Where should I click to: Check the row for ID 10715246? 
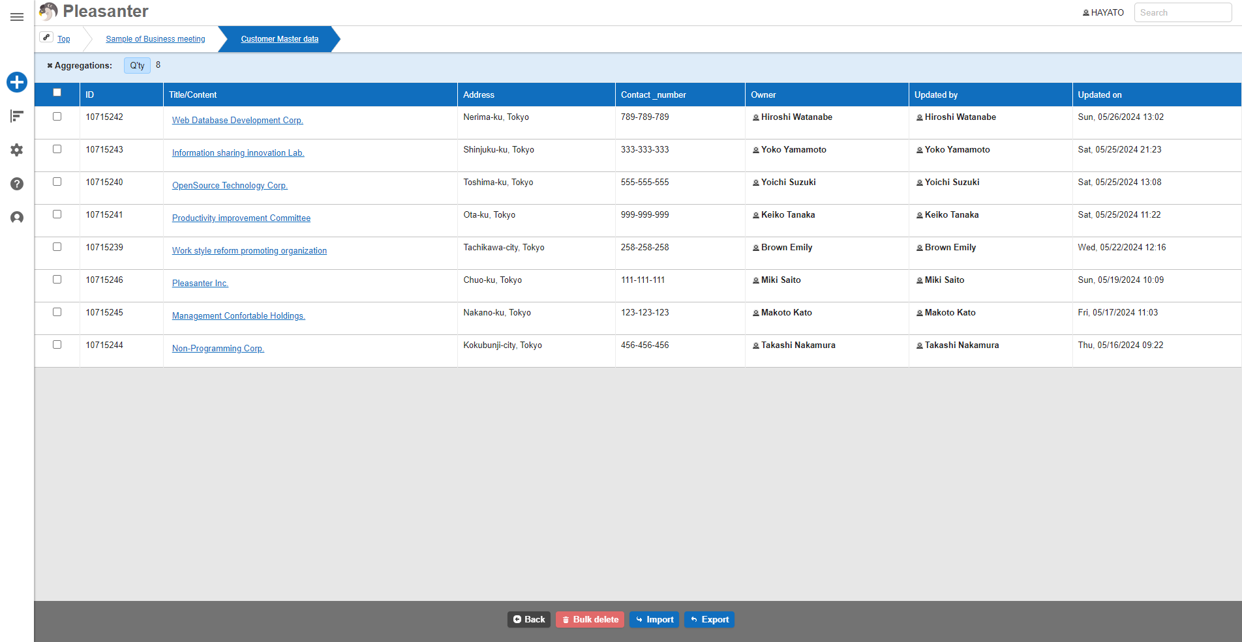pos(57,280)
